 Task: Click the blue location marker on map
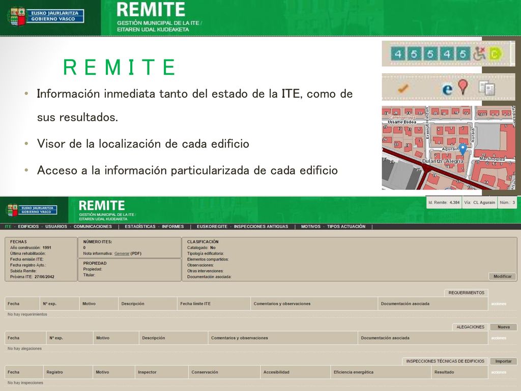(x=462, y=149)
